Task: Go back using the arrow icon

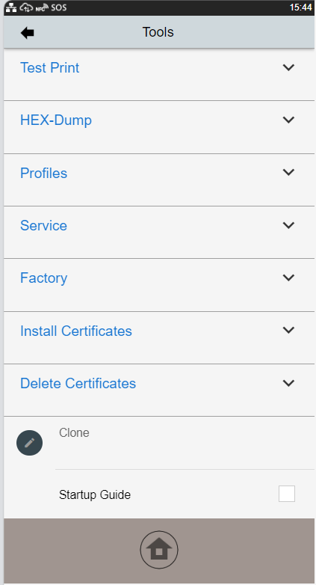Action: pyautogui.click(x=27, y=33)
